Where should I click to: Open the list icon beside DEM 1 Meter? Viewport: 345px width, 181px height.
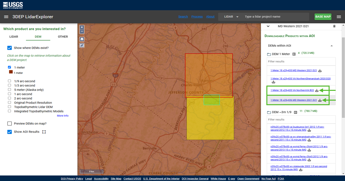pos(294,54)
